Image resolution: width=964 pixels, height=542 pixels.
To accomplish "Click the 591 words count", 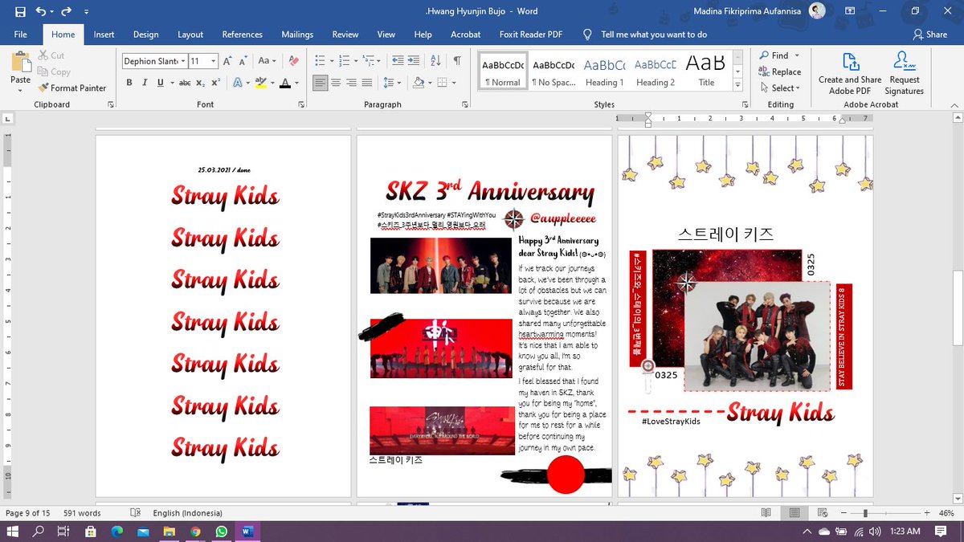I will pyautogui.click(x=83, y=513).
